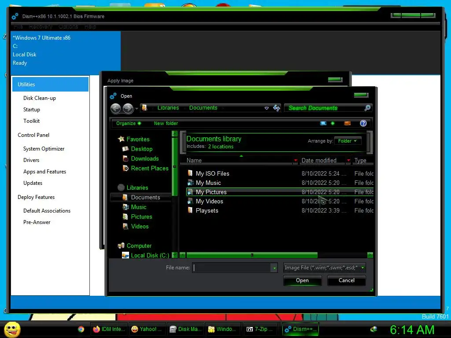This screenshot has height=338, width=451.
Task: Click the Libraries segment in address bar
Action: pos(168,108)
